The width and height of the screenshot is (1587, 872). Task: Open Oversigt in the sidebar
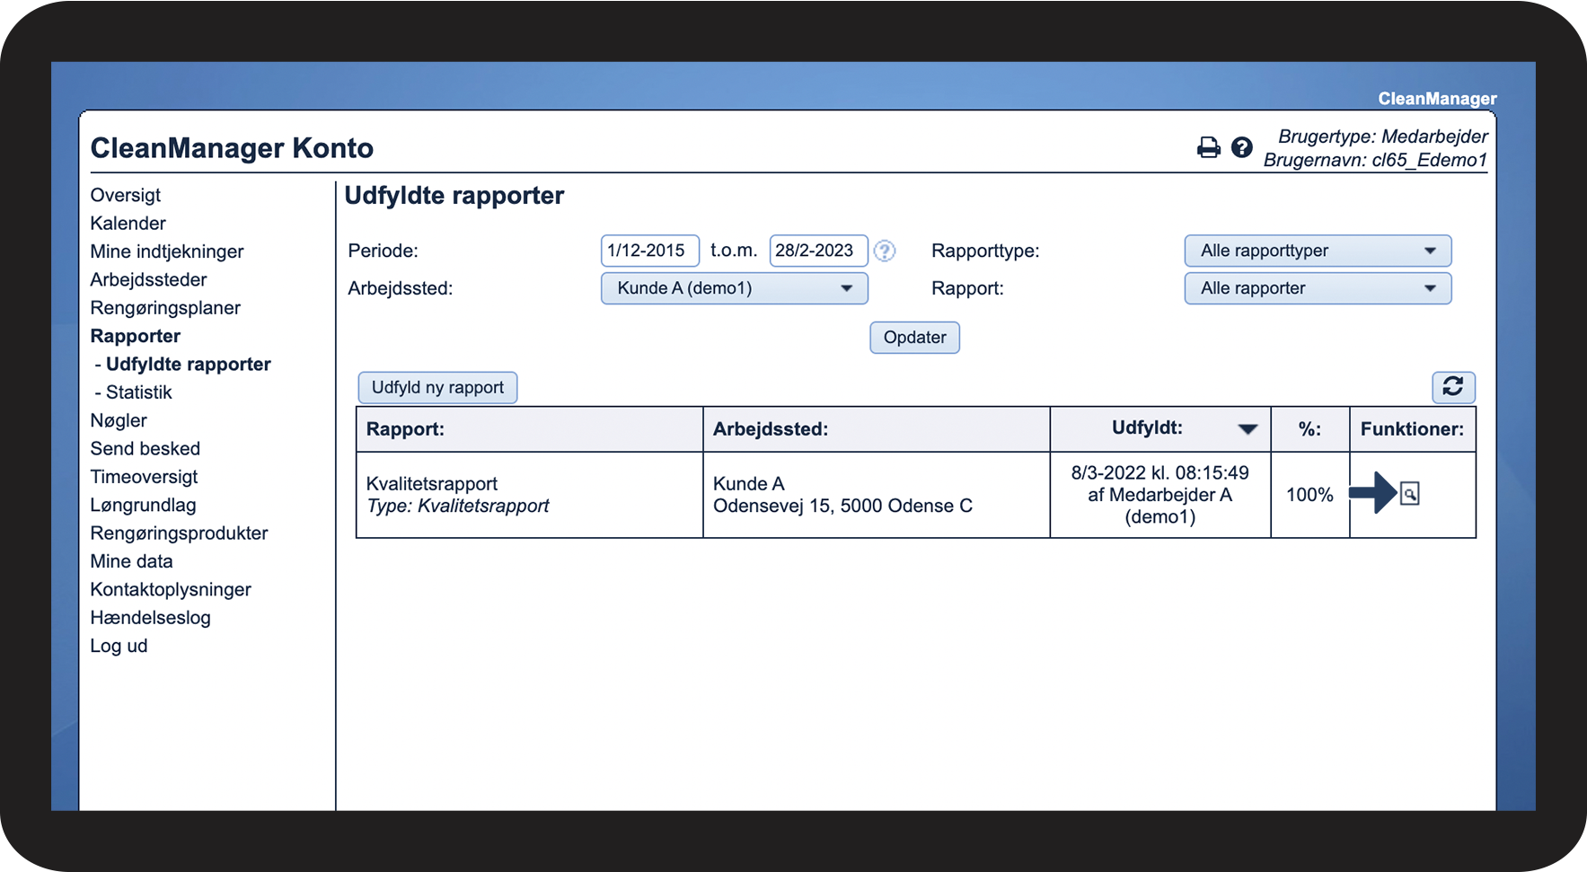click(126, 196)
